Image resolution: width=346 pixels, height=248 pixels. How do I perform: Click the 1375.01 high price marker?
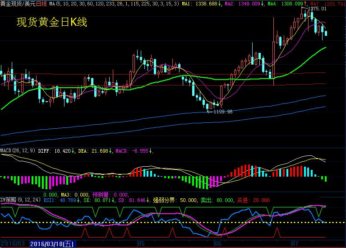pyautogui.click(x=318, y=9)
